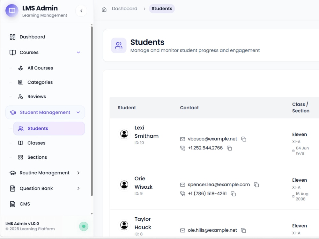
Task: Click the Students people icon in sidebar
Action: [x=21, y=129]
